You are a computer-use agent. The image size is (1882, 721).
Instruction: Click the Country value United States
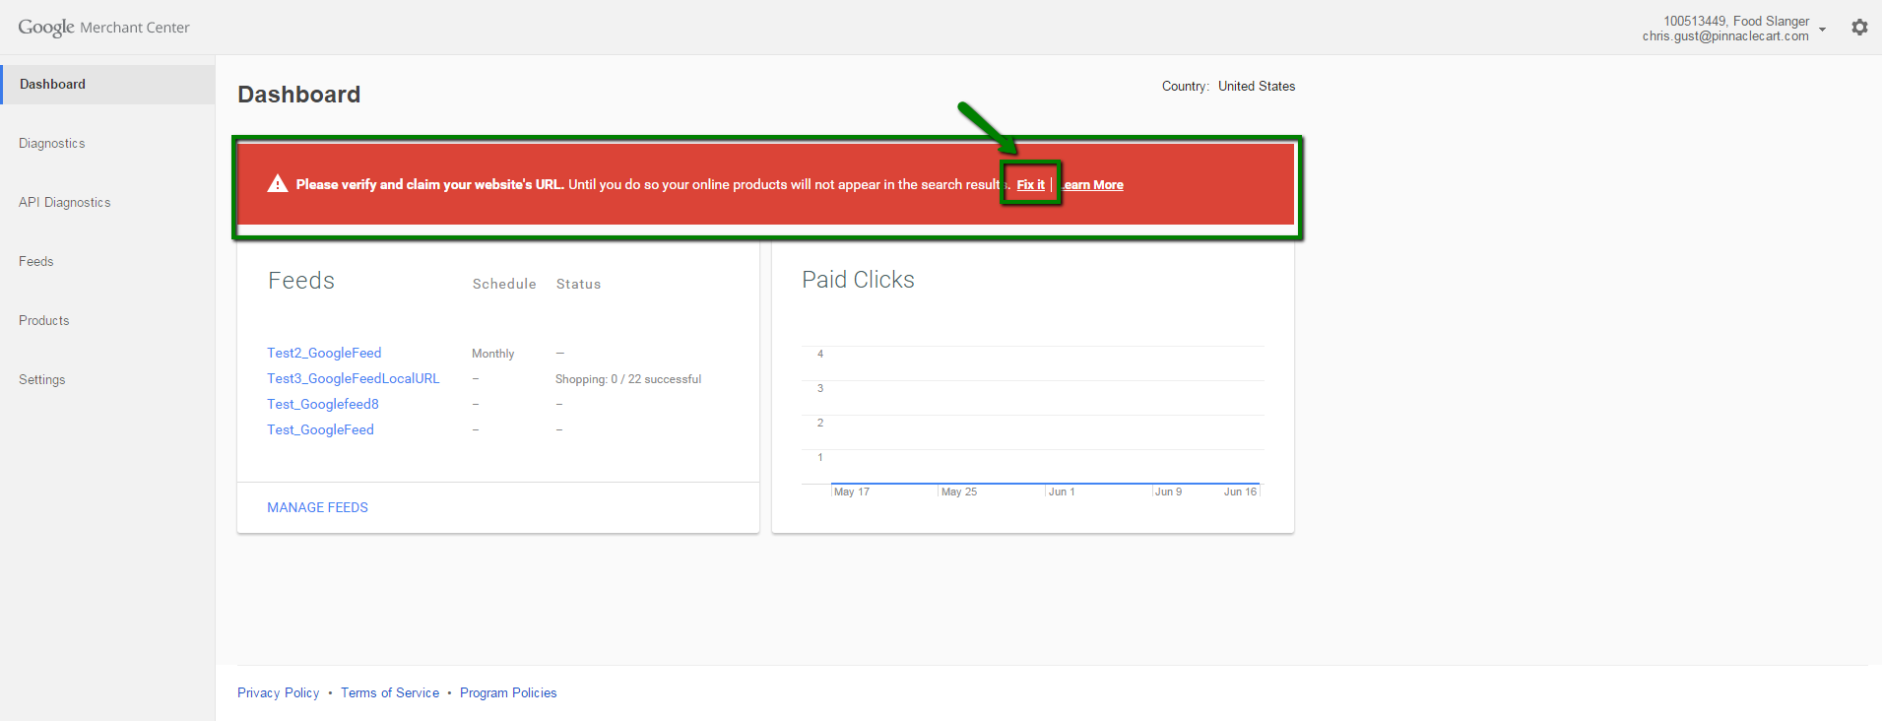1257,87
